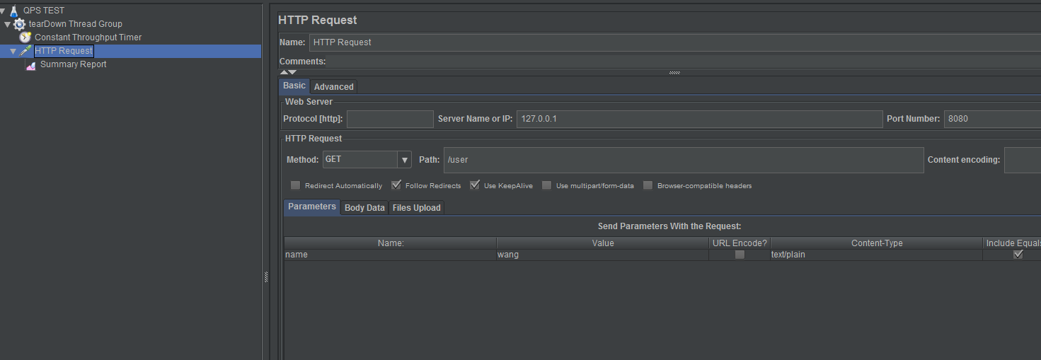This screenshot has width=1041, height=360.
Task: Uncheck Use KeepAlive checkbox
Action: coord(475,185)
